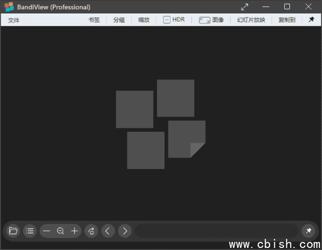Image resolution: width=322 pixels, height=250 pixels.
Task: Open the 复制到 menu
Action: pyautogui.click(x=287, y=20)
